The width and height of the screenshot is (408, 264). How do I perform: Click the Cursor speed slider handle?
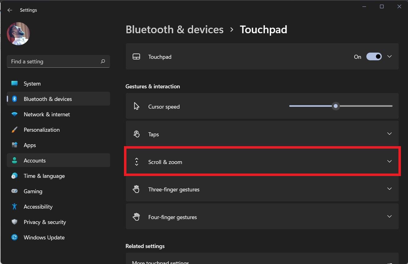[336, 106]
